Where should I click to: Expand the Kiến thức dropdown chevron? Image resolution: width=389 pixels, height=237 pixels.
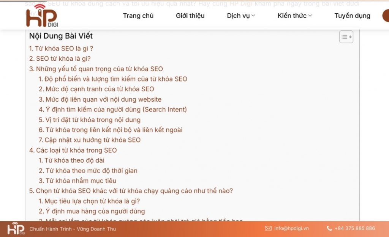[310, 16]
